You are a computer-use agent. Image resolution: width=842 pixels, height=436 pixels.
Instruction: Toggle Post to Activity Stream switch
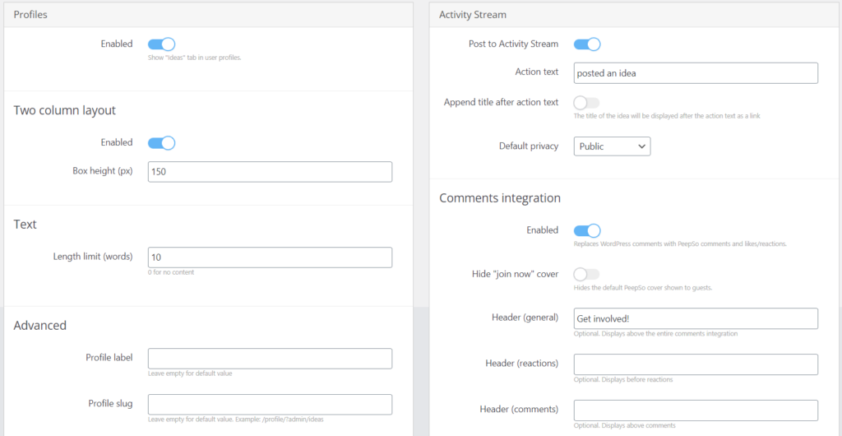587,44
